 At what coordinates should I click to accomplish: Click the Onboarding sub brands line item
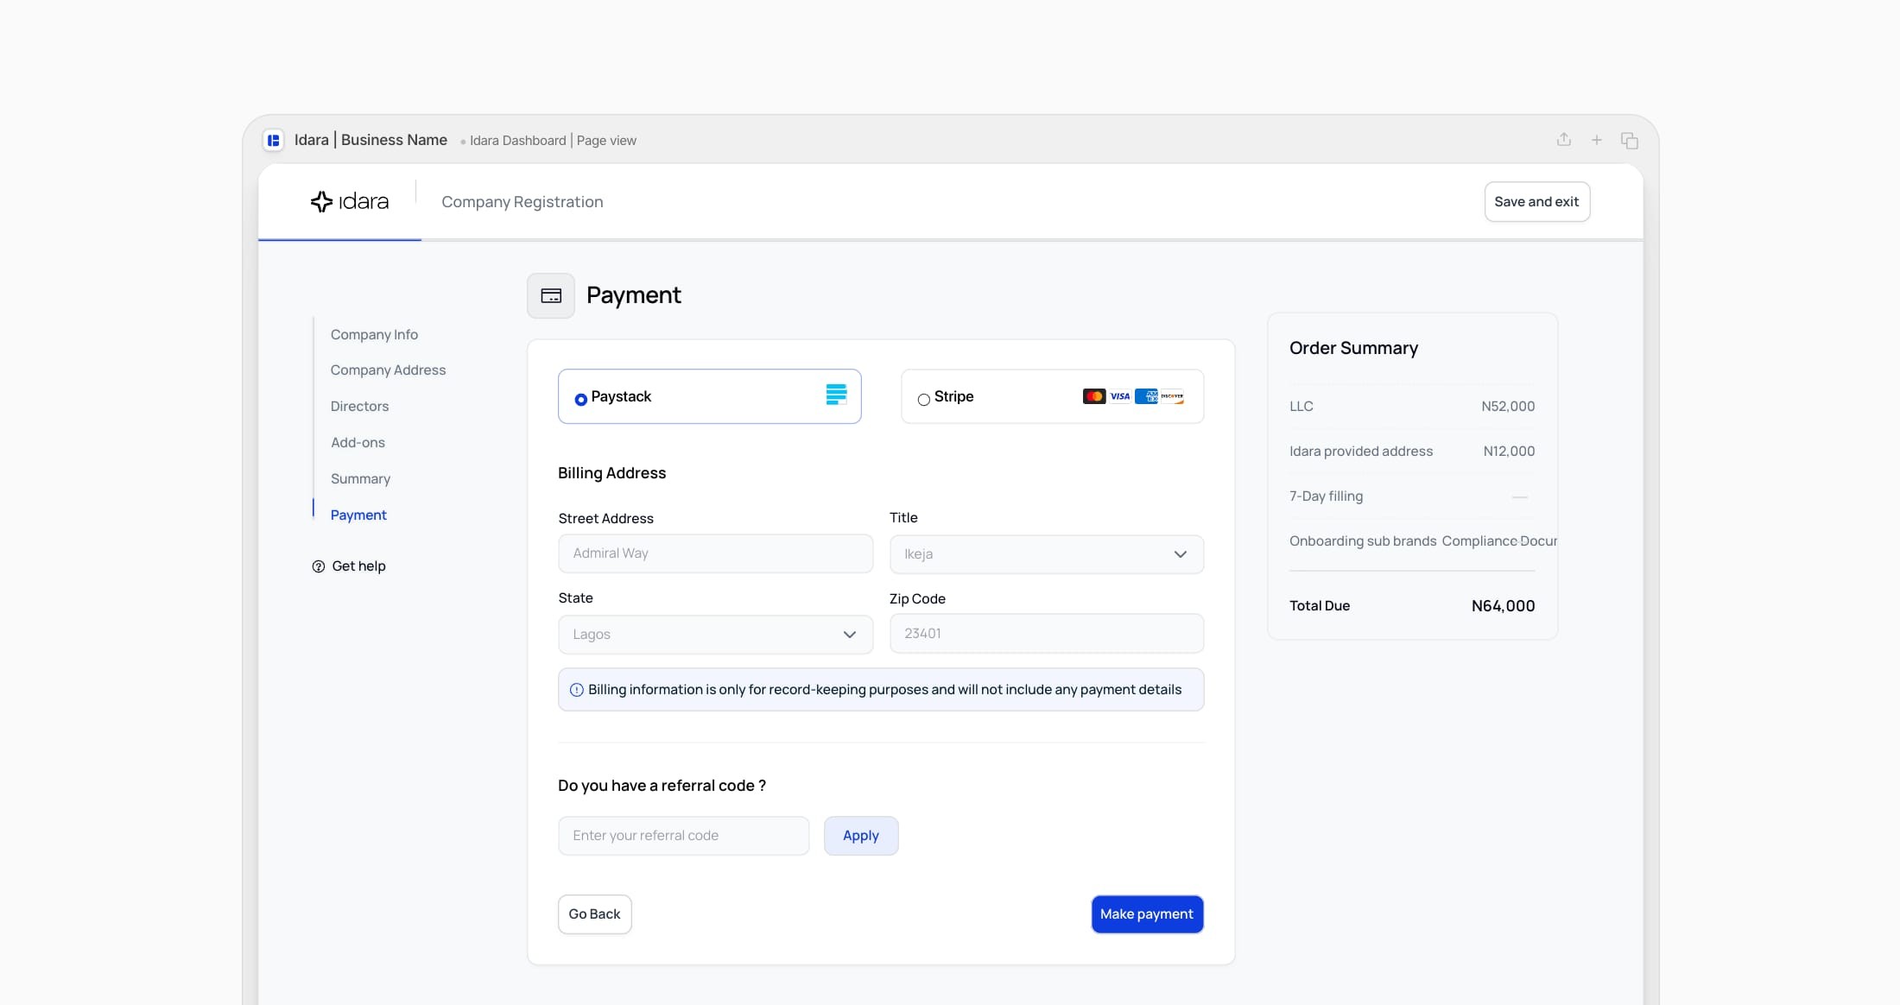(x=1363, y=540)
